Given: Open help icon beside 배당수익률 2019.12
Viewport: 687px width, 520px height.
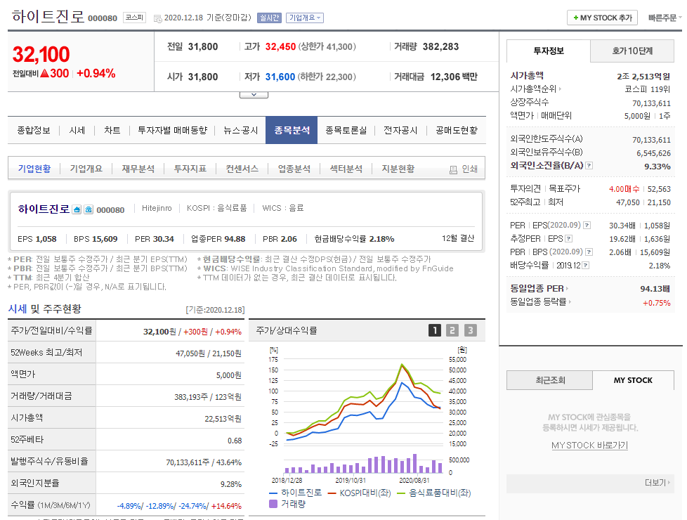Looking at the screenshot, I should [586, 266].
